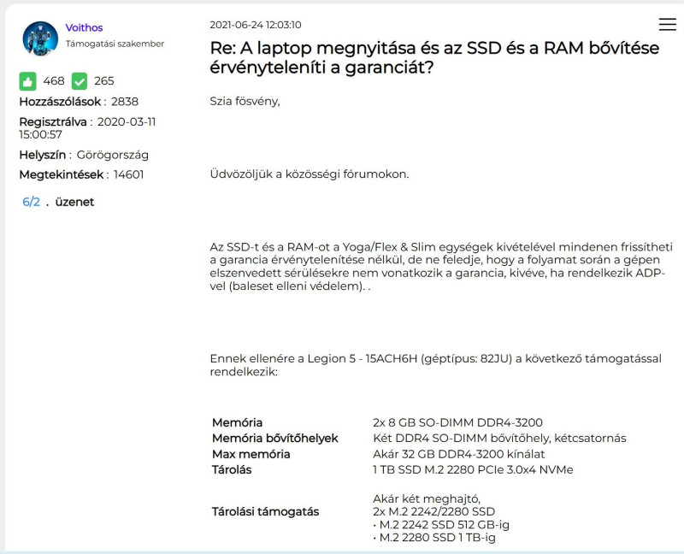Click the value '2x 8 GB SO-DIMM DDR4-3200'
The width and height of the screenshot is (684, 554).
457,422
